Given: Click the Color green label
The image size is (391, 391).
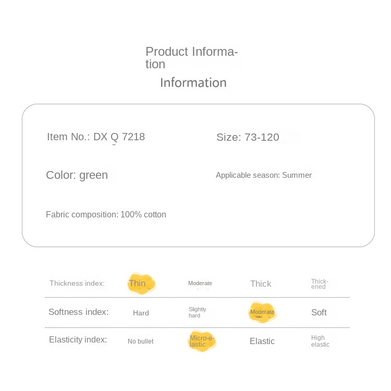Looking at the screenshot, I should (77, 175).
